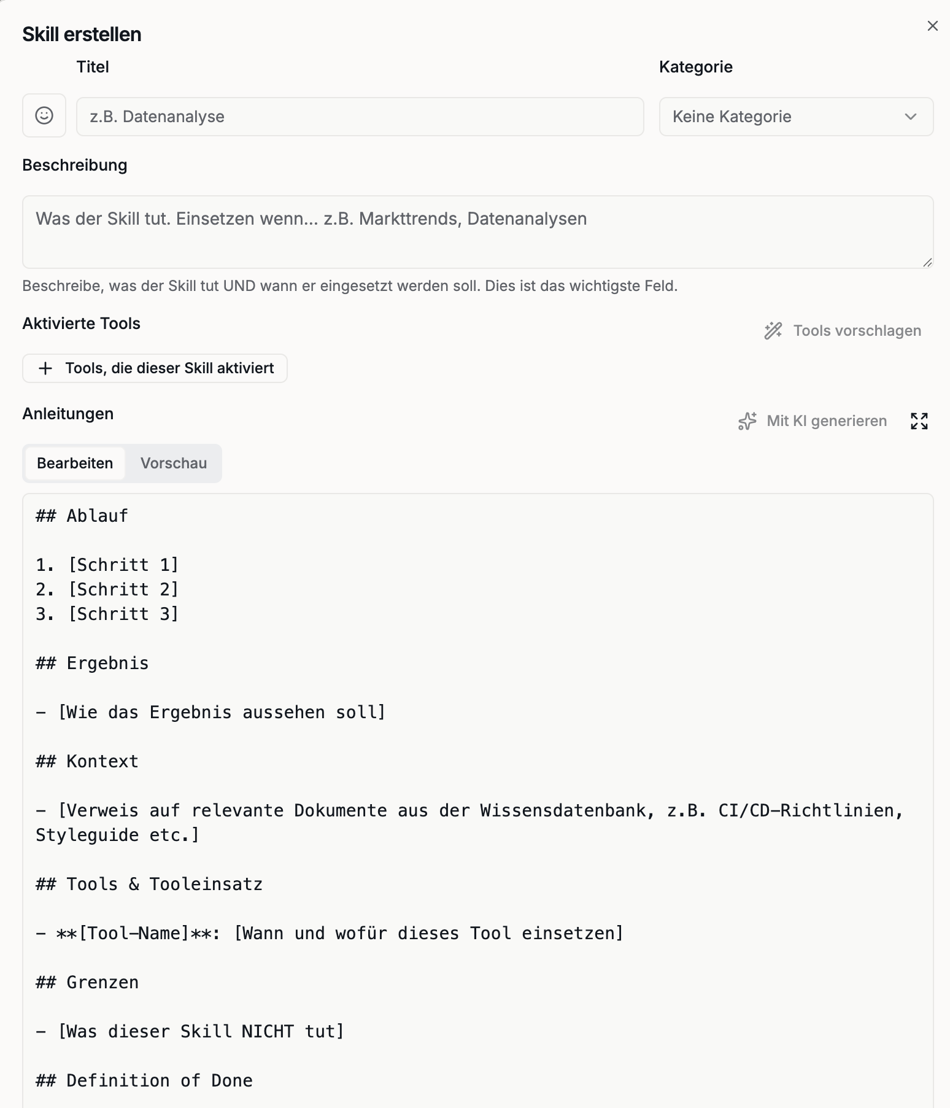Open the Keine Kategorie dropdown
Viewport: 950px width, 1108px height.
click(x=795, y=117)
